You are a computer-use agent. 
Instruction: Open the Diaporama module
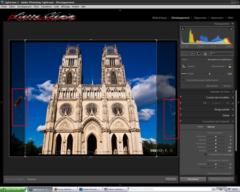click(x=200, y=18)
